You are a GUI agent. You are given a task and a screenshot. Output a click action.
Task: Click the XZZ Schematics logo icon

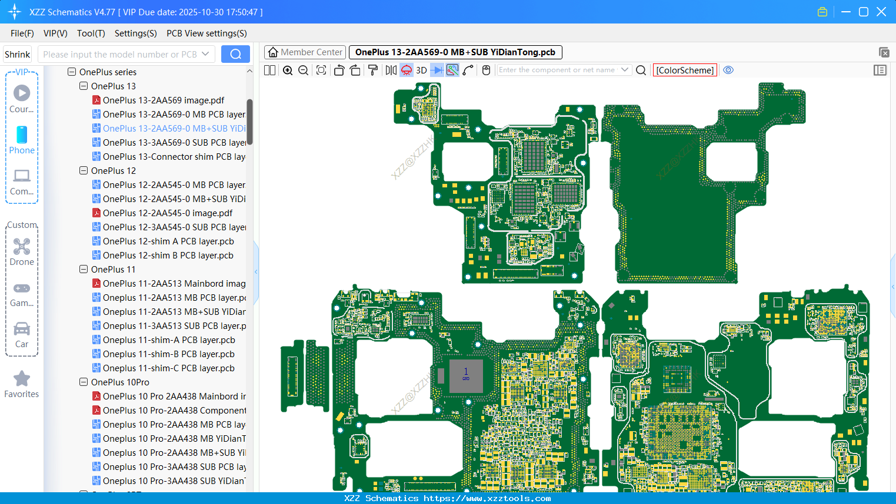tap(15, 12)
